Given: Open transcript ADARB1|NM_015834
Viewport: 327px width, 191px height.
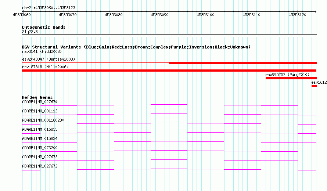Looking at the screenshot, I should [x=40, y=139].
